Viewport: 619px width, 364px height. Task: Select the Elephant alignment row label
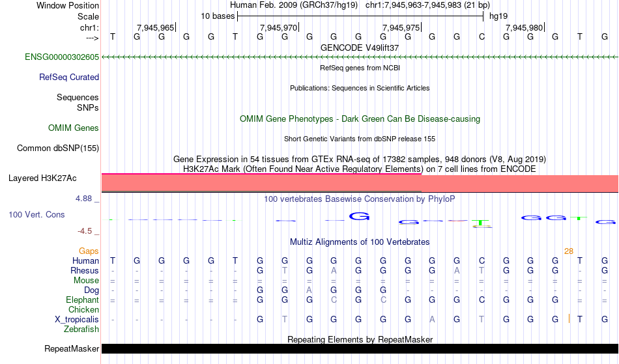tap(83, 300)
